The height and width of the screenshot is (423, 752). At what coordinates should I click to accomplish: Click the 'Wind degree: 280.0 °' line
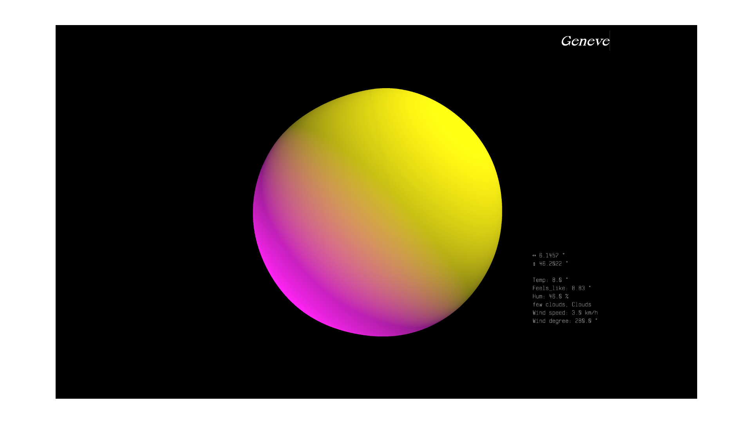pyautogui.click(x=565, y=321)
